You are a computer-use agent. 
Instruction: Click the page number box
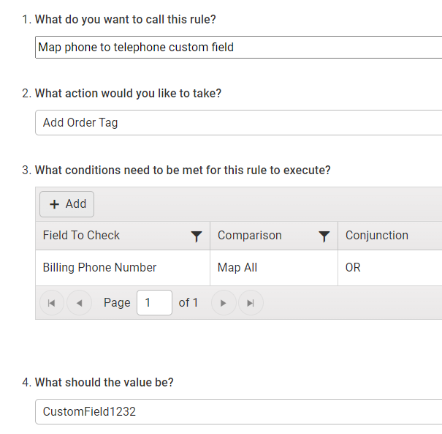[x=154, y=302]
